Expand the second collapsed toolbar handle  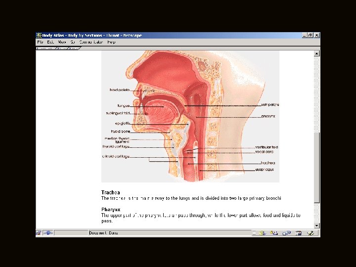point(63,48)
